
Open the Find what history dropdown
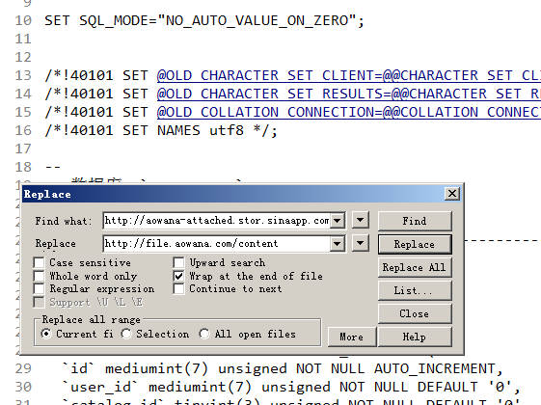pos(338,221)
